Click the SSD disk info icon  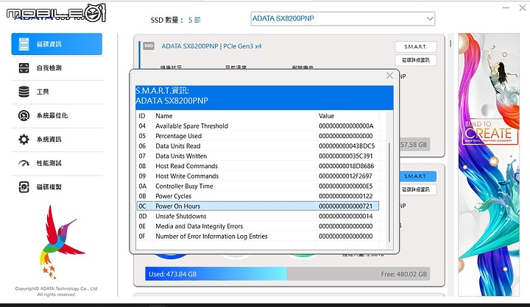[x=24, y=44]
